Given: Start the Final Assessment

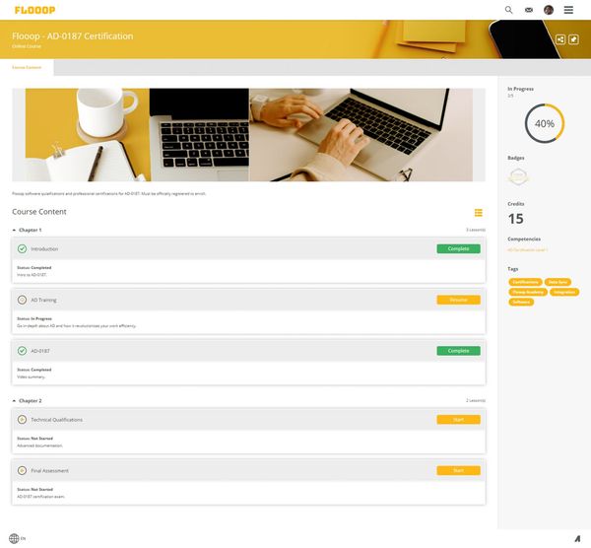Looking at the screenshot, I should coord(458,471).
